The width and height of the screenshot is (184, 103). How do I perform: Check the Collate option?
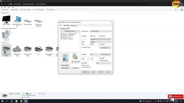(x=100, y=58)
